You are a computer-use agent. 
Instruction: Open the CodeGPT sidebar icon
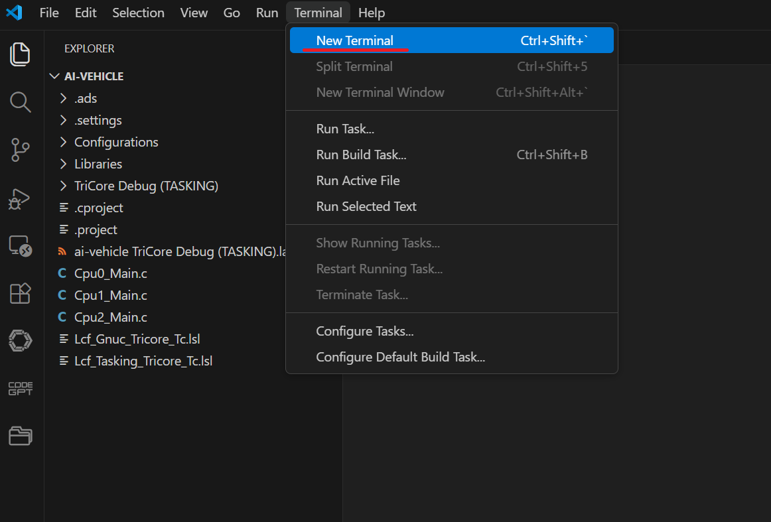pos(20,389)
